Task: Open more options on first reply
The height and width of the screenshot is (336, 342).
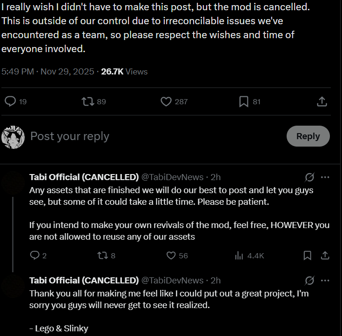Action: coord(325,177)
